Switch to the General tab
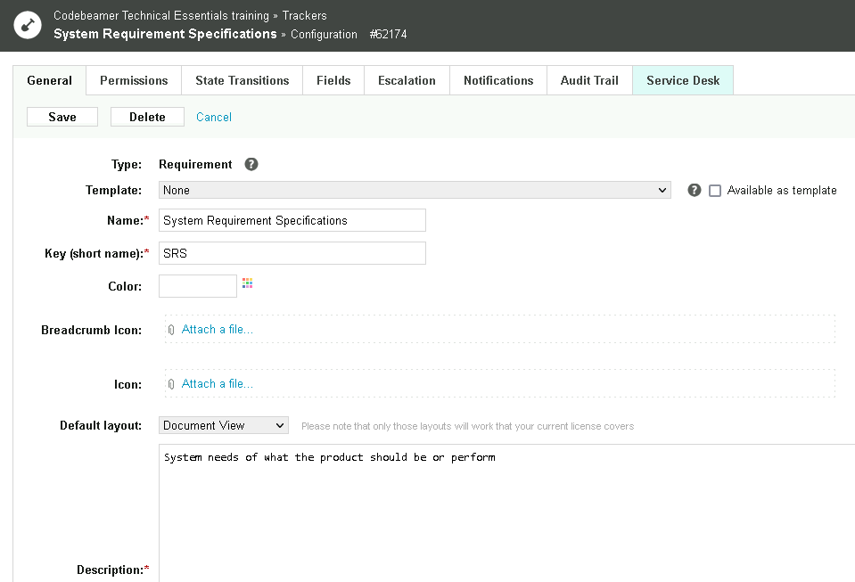Screen dimensions: 855x582 click(x=50, y=80)
